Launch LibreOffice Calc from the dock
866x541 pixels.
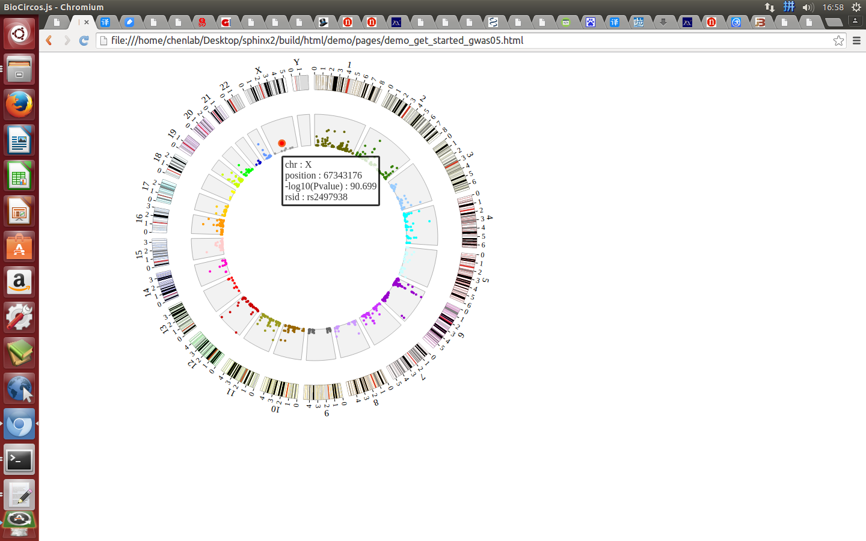tap(19, 176)
